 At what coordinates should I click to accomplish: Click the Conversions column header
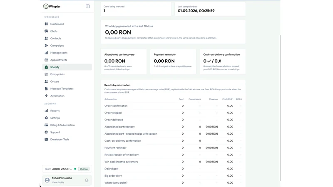pos(195,99)
